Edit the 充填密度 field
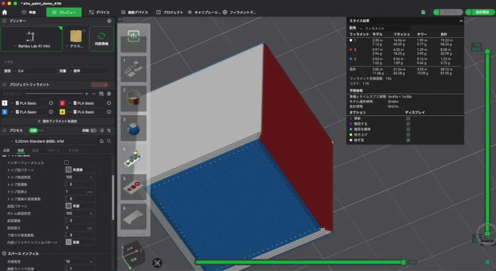The height and width of the screenshot is (271, 496). tap(80, 261)
